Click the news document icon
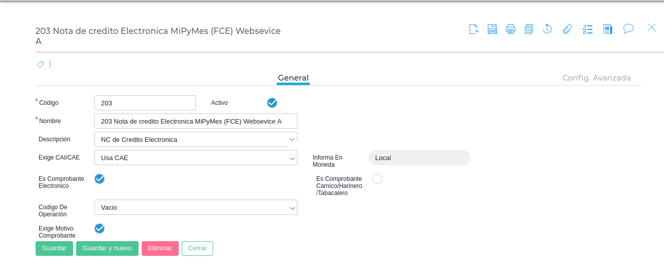The image size is (664, 268). pos(608,29)
